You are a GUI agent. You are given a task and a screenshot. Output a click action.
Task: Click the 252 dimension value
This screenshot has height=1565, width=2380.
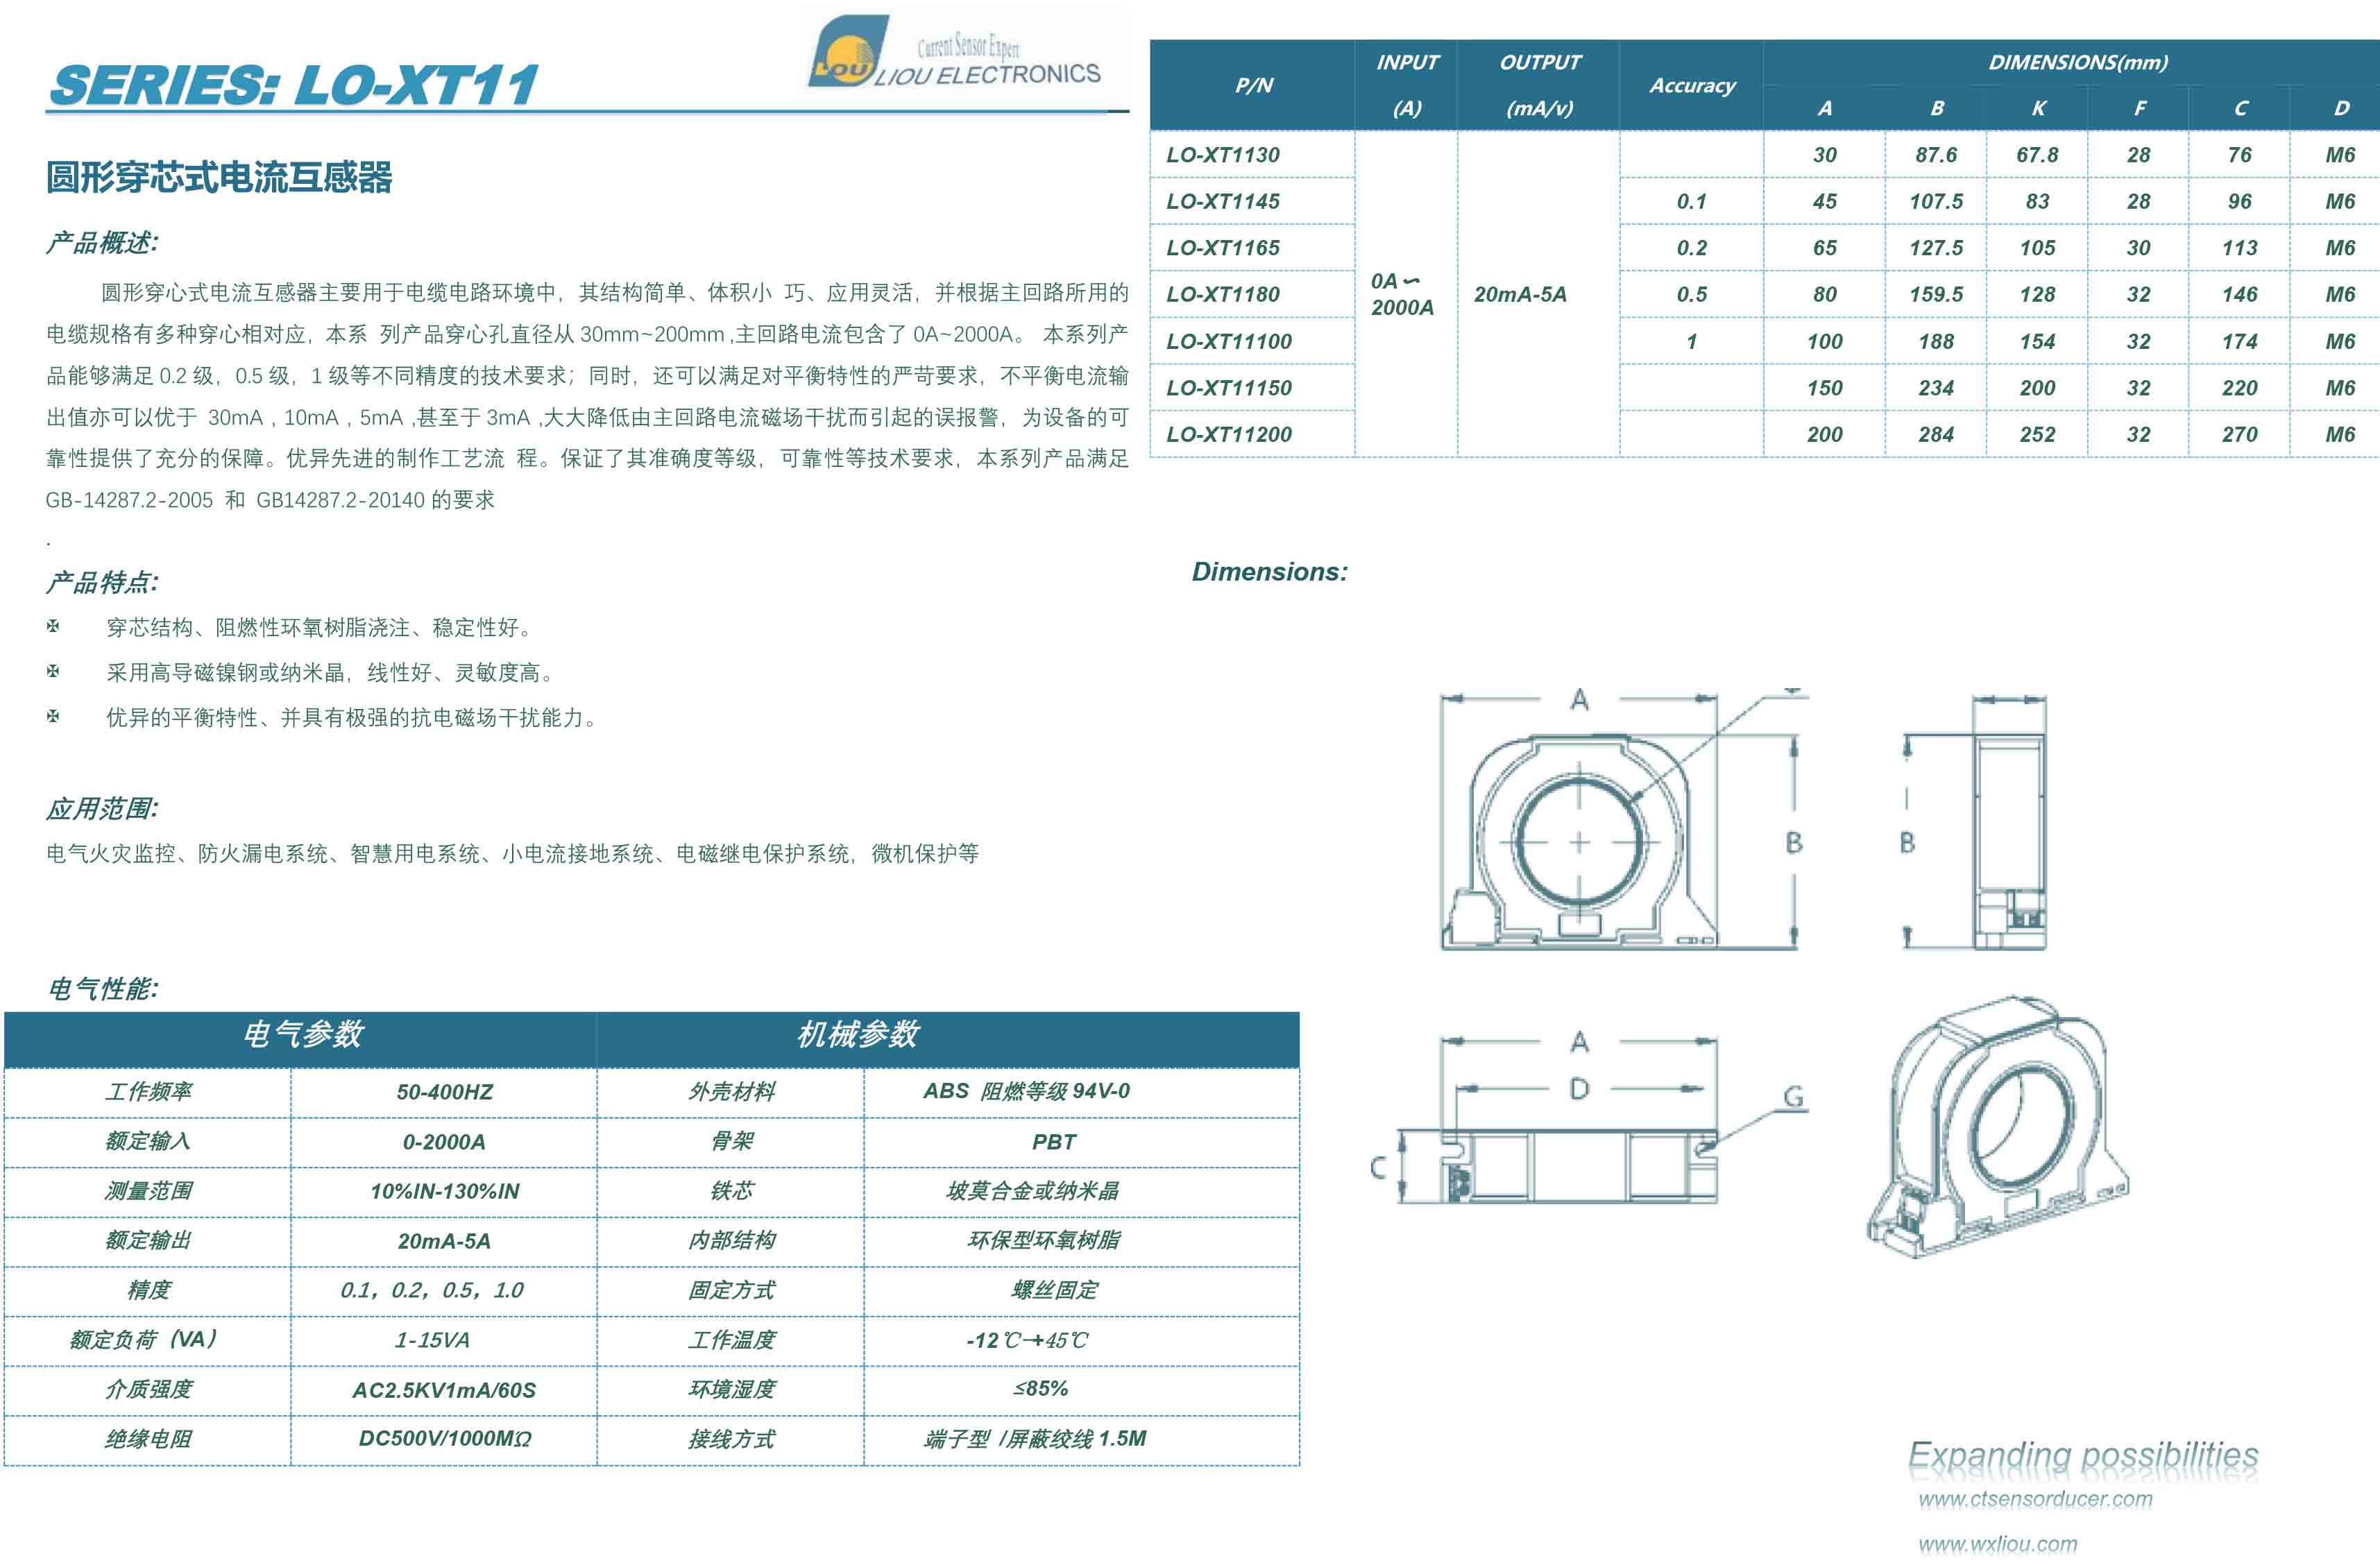point(2037,434)
